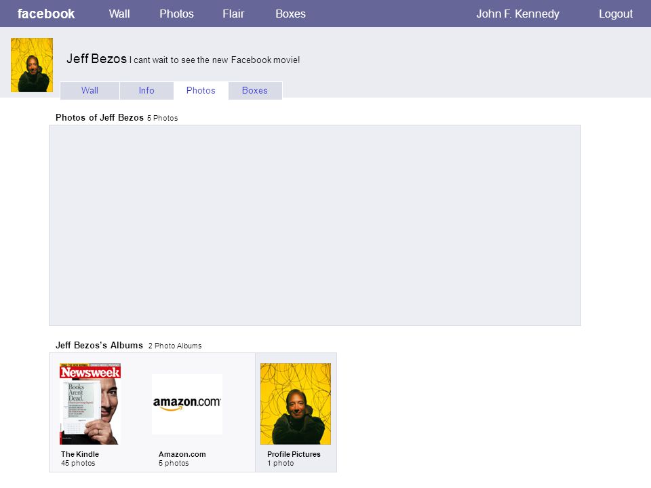Switch to the Info profile tab
The height and width of the screenshot is (488, 651).
coord(146,90)
